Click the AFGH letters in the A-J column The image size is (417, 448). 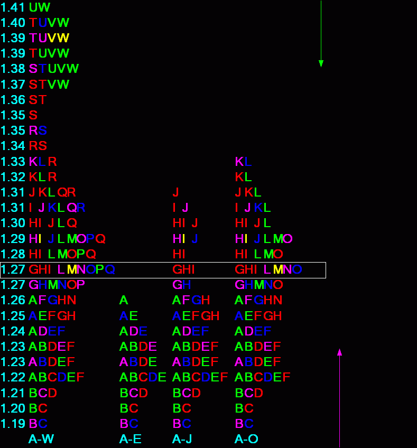coord(191,300)
